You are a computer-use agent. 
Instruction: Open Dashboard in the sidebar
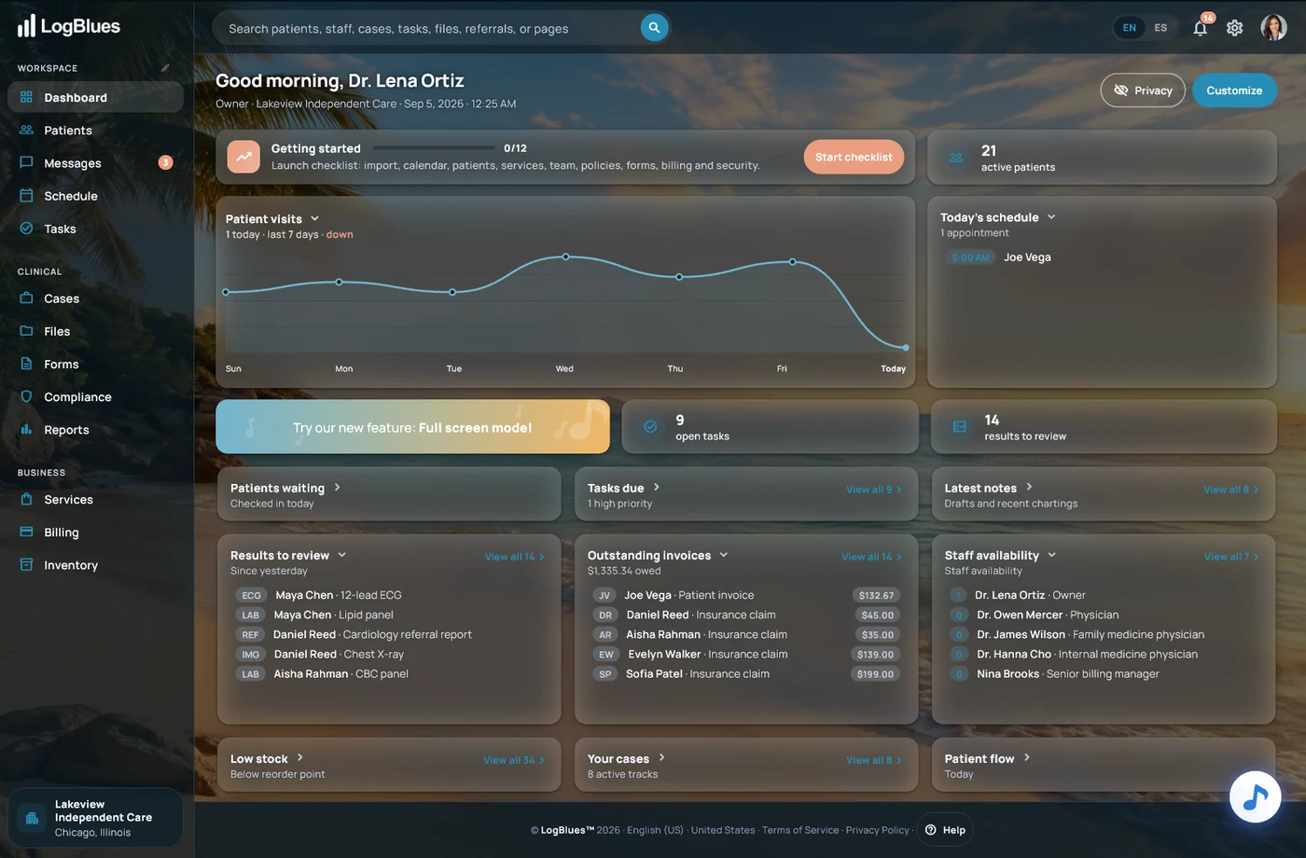[x=95, y=97]
